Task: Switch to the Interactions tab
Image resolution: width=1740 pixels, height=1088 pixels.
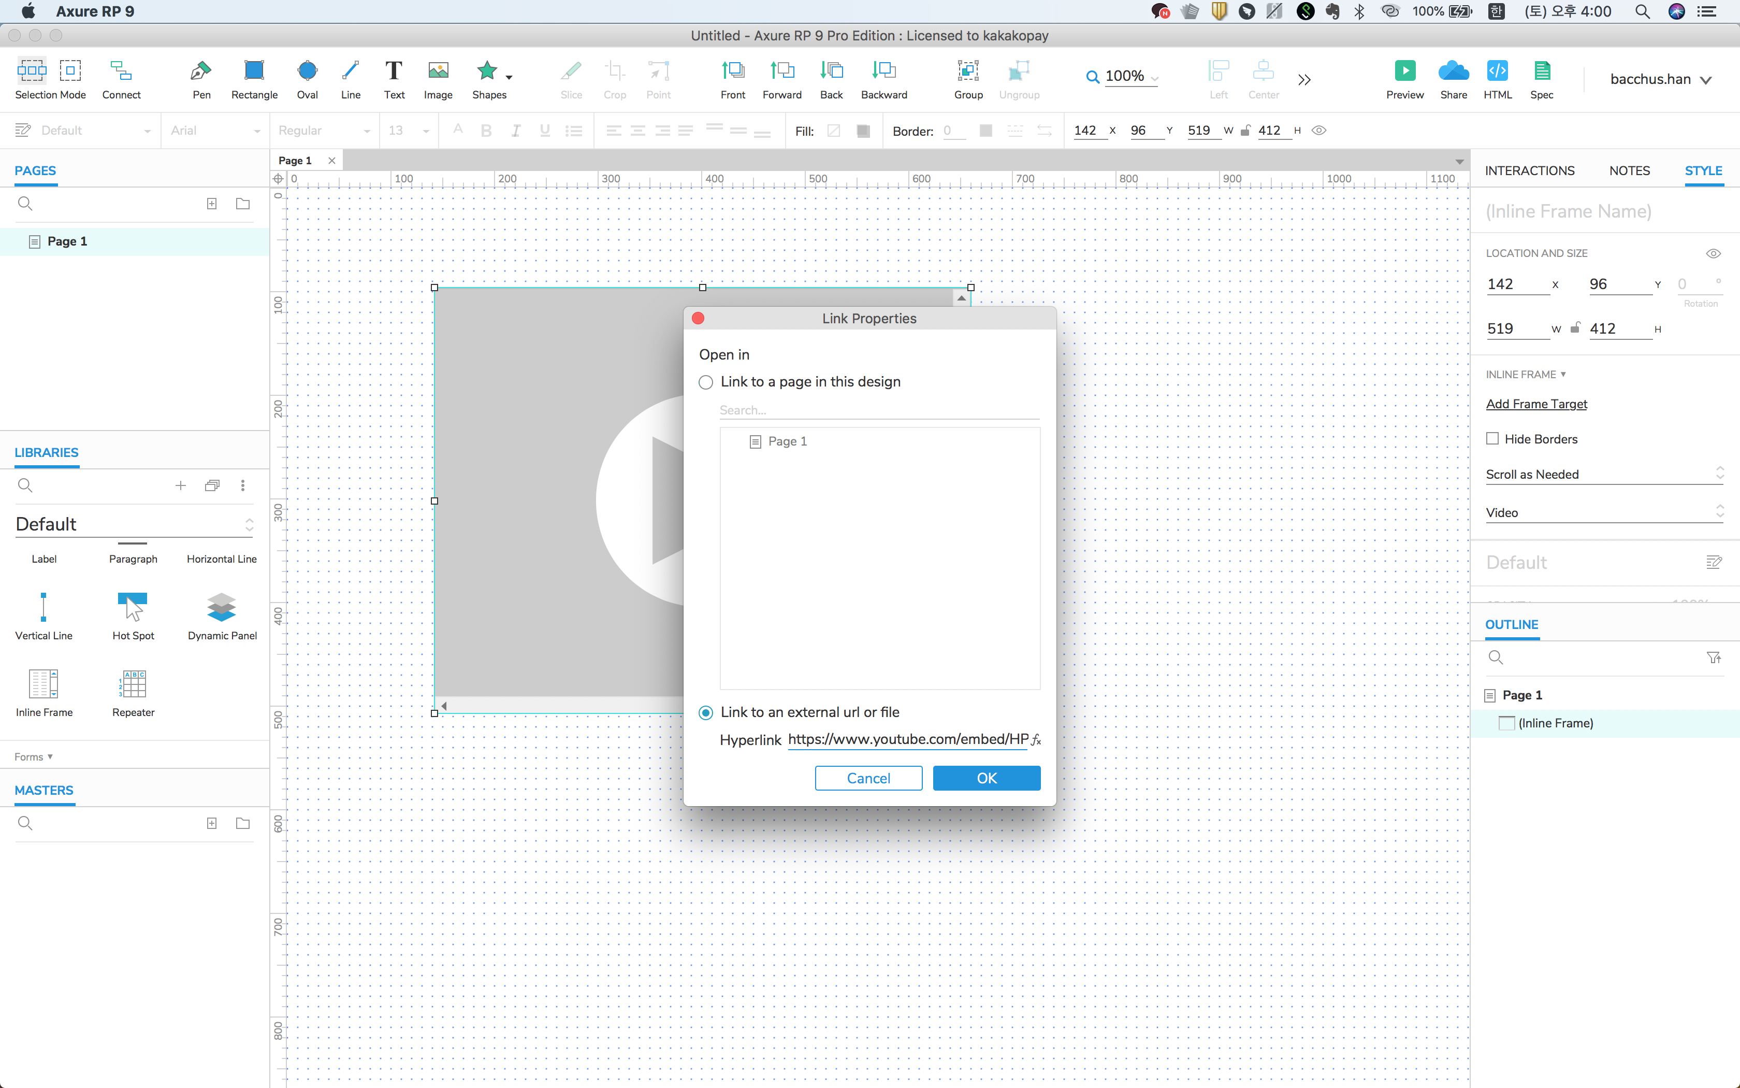Action: click(1529, 170)
